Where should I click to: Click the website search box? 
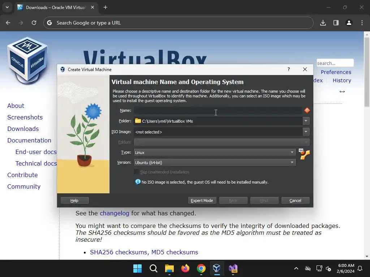click(335, 63)
